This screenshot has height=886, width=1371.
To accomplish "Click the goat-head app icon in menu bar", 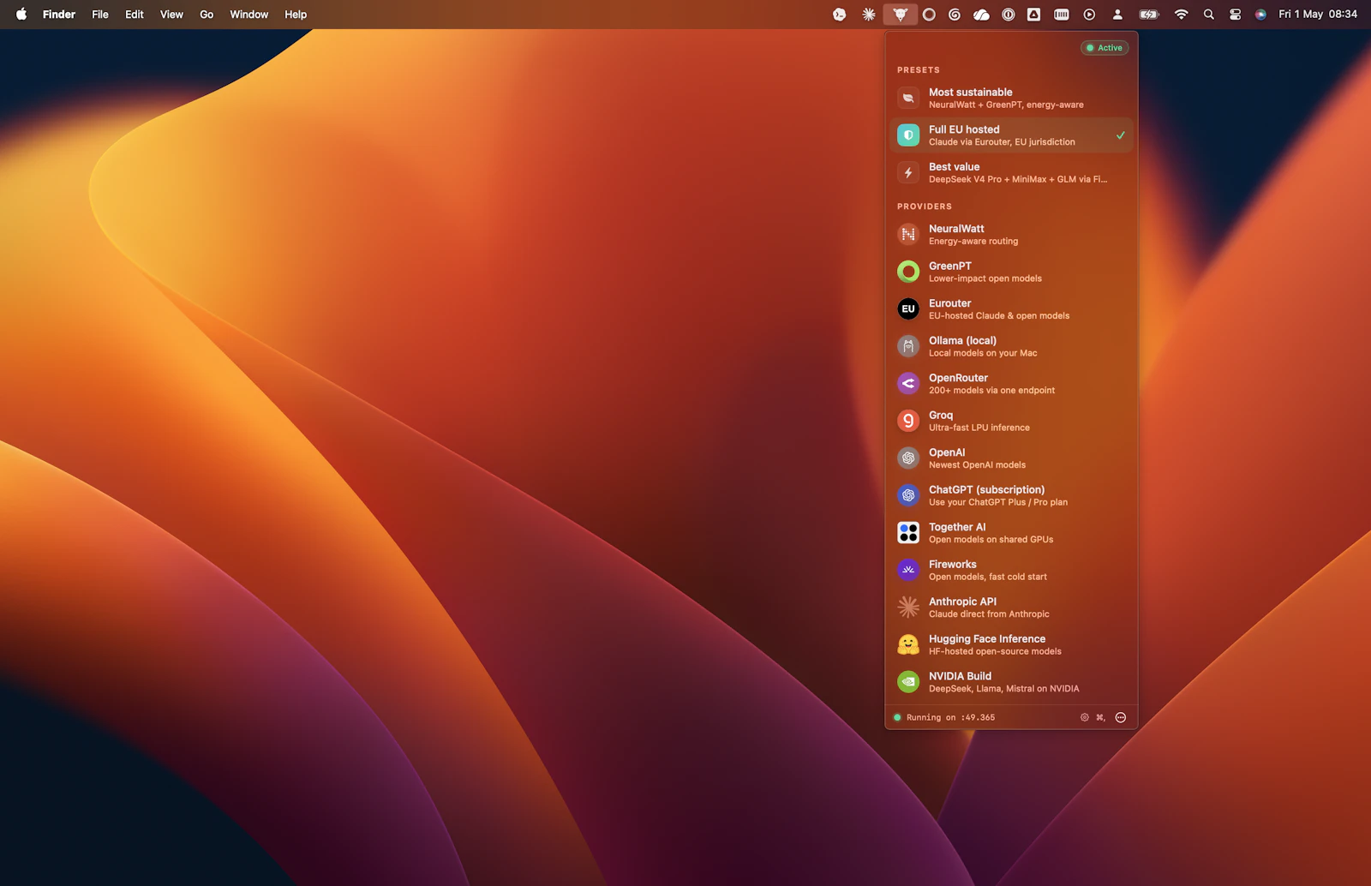I will tap(900, 15).
